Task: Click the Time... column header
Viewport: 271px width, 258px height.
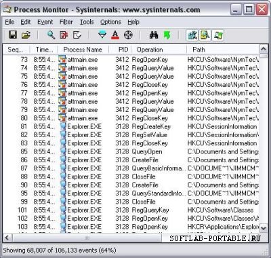Action: point(43,50)
